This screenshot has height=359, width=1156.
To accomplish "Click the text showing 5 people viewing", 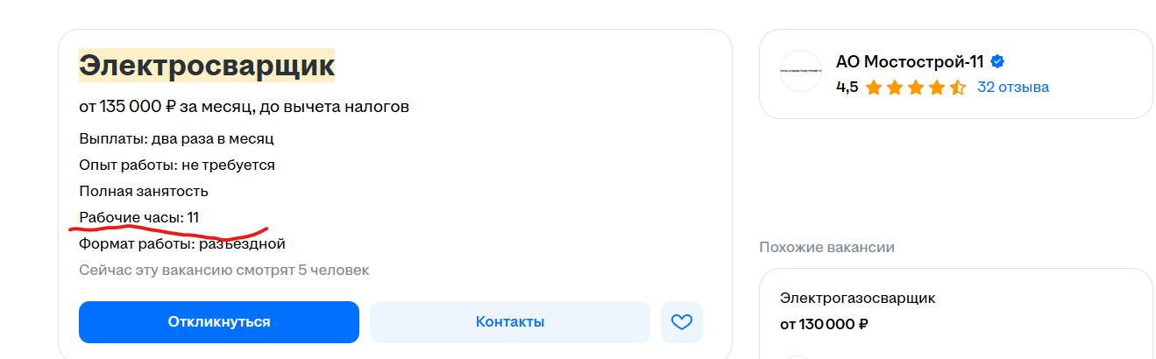I will click(x=224, y=270).
